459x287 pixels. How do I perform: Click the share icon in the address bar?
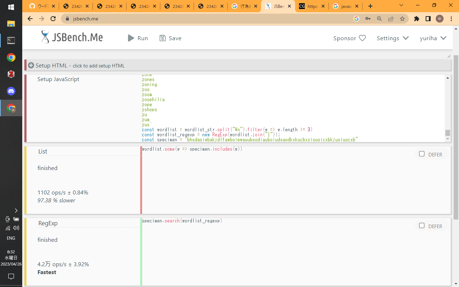tap(391, 18)
